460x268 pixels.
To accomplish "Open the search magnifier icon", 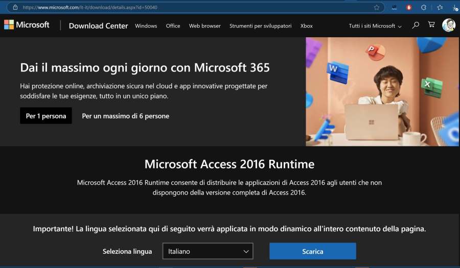I will [x=416, y=25].
